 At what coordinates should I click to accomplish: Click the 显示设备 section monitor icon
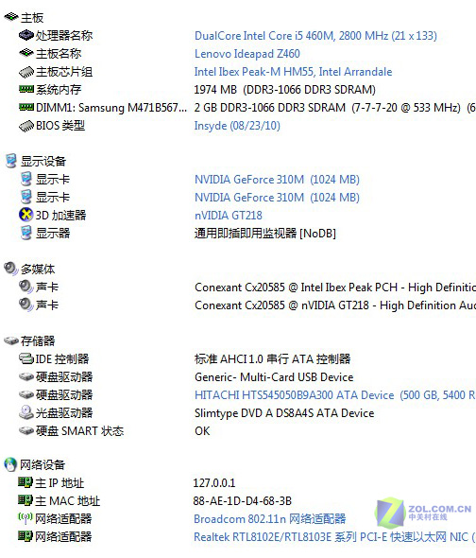click(x=11, y=161)
